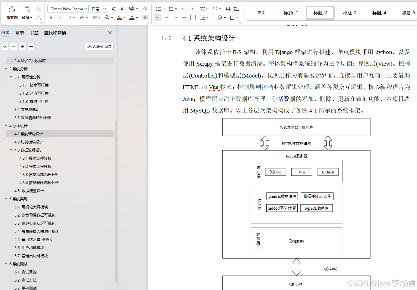The width and height of the screenshot is (417, 290).
Task: Open line spacing icon
Action: [x=202, y=17]
